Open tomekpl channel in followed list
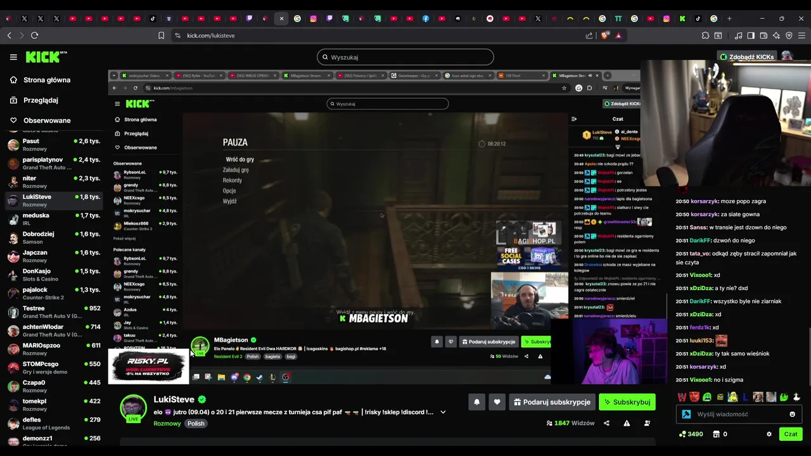Viewport: 811px width, 456px height. point(54,405)
